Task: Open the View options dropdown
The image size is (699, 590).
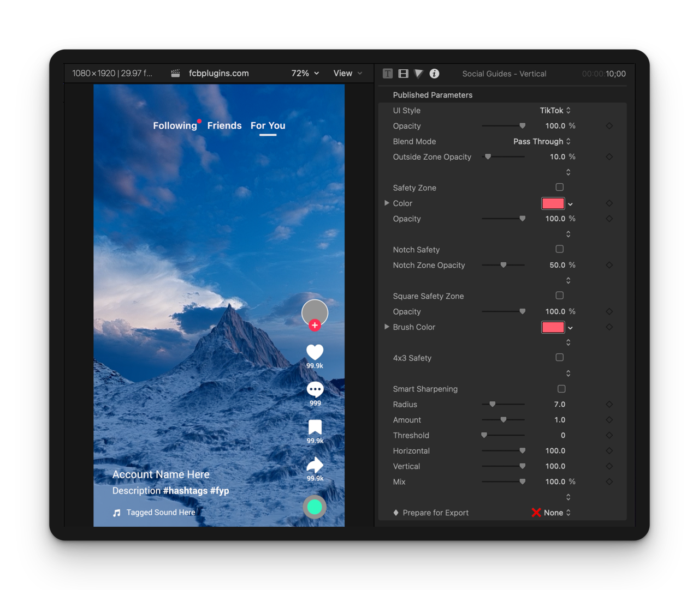Action: 348,73
